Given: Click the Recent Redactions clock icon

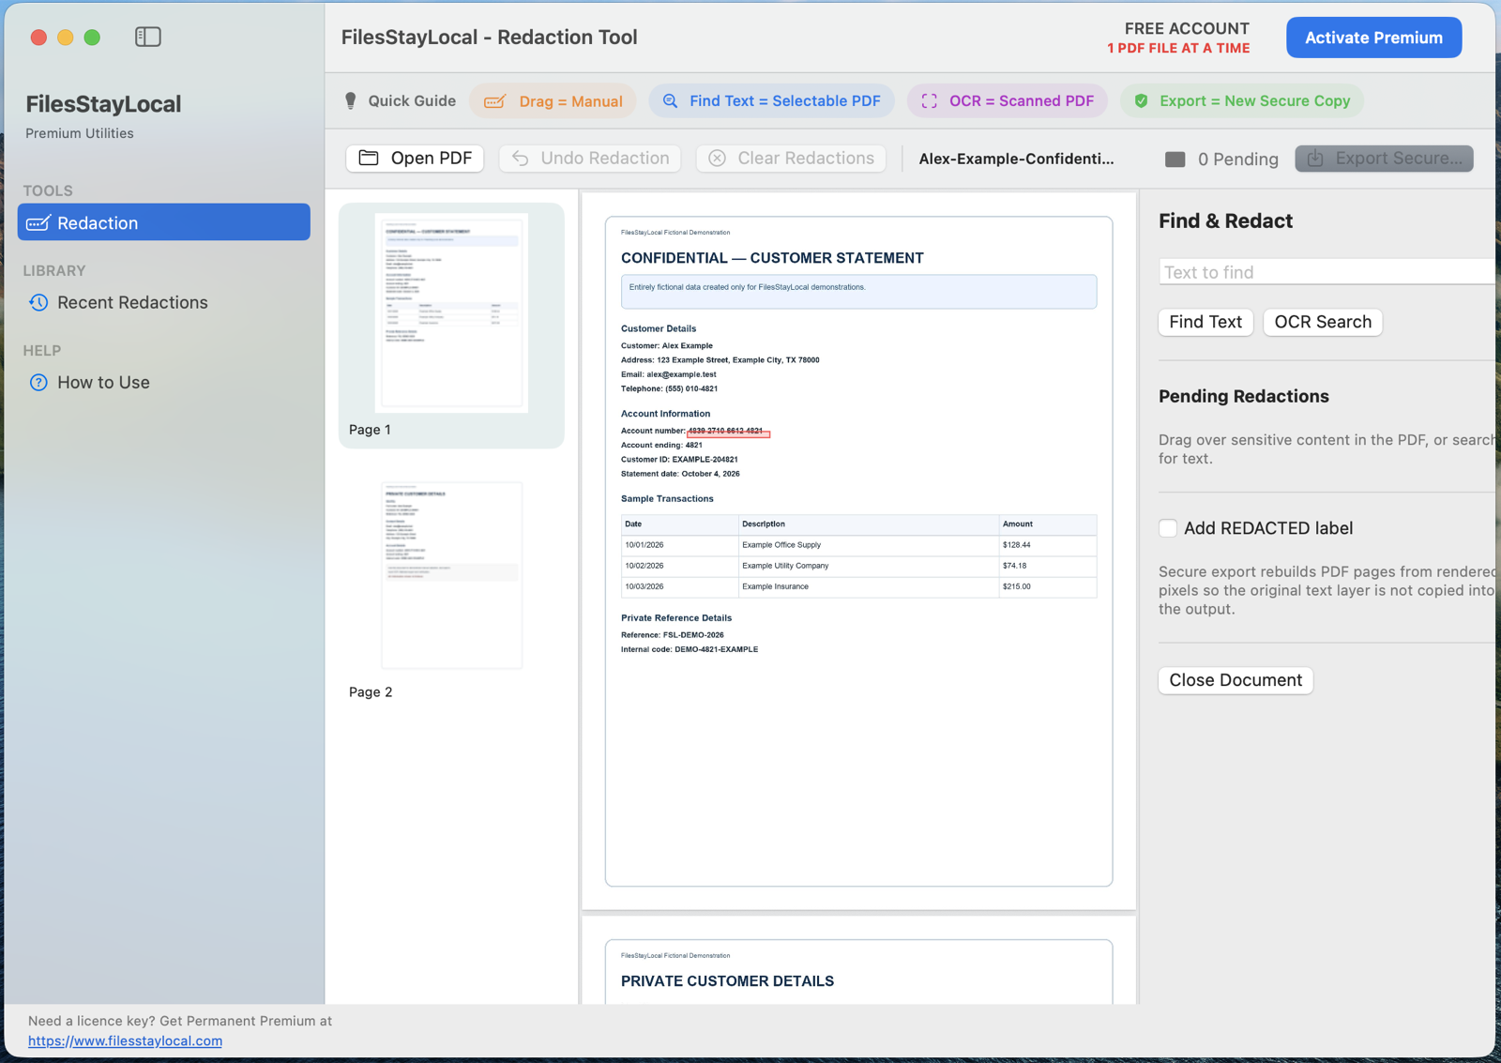Looking at the screenshot, I should point(38,302).
